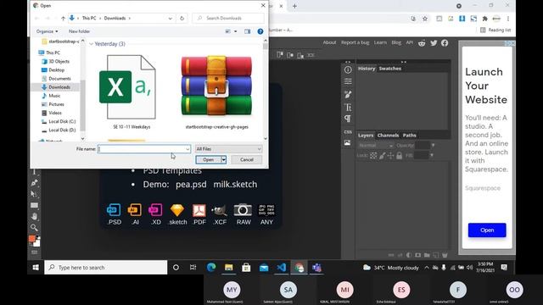543x305 pixels.
Task: Toggle lock position in Layers panel
Action: pos(390,156)
